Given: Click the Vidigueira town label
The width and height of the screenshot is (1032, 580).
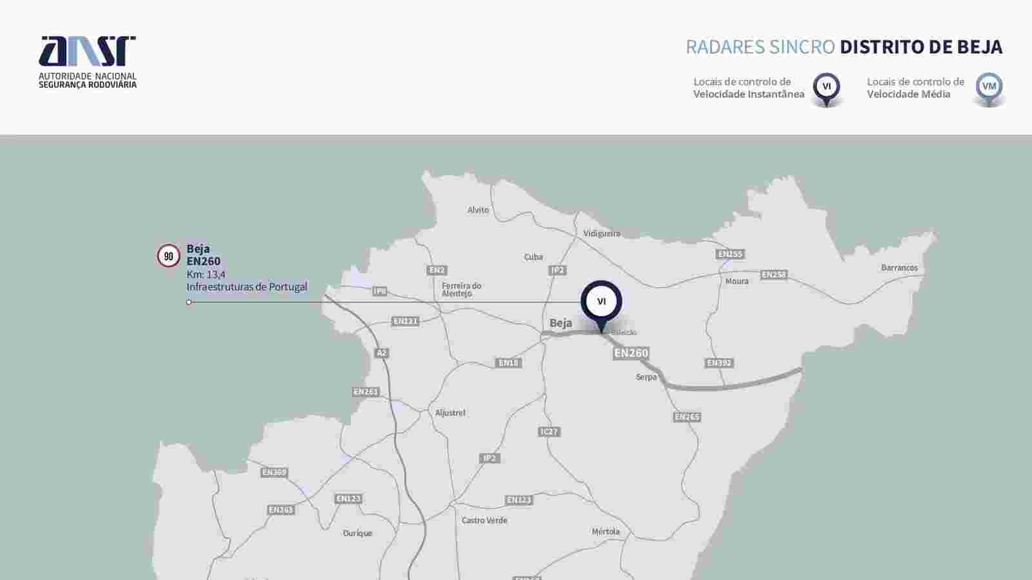Looking at the screenshot, I should point(602,233).
